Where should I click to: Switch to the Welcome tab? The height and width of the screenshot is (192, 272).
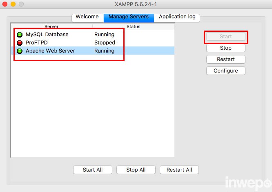(x=87, y=18)
